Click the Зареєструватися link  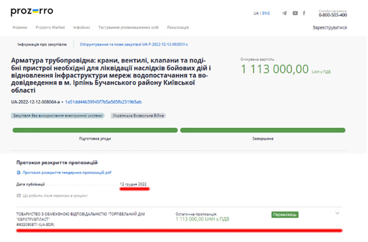point(330,27)
